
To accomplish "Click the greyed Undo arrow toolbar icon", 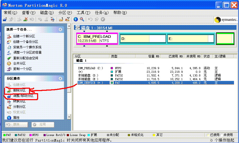I will click(x=90, y=19).
